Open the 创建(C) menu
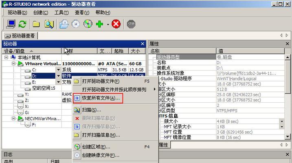The width and height of the screenshot is (292, 163). click(x=41, y=13)
